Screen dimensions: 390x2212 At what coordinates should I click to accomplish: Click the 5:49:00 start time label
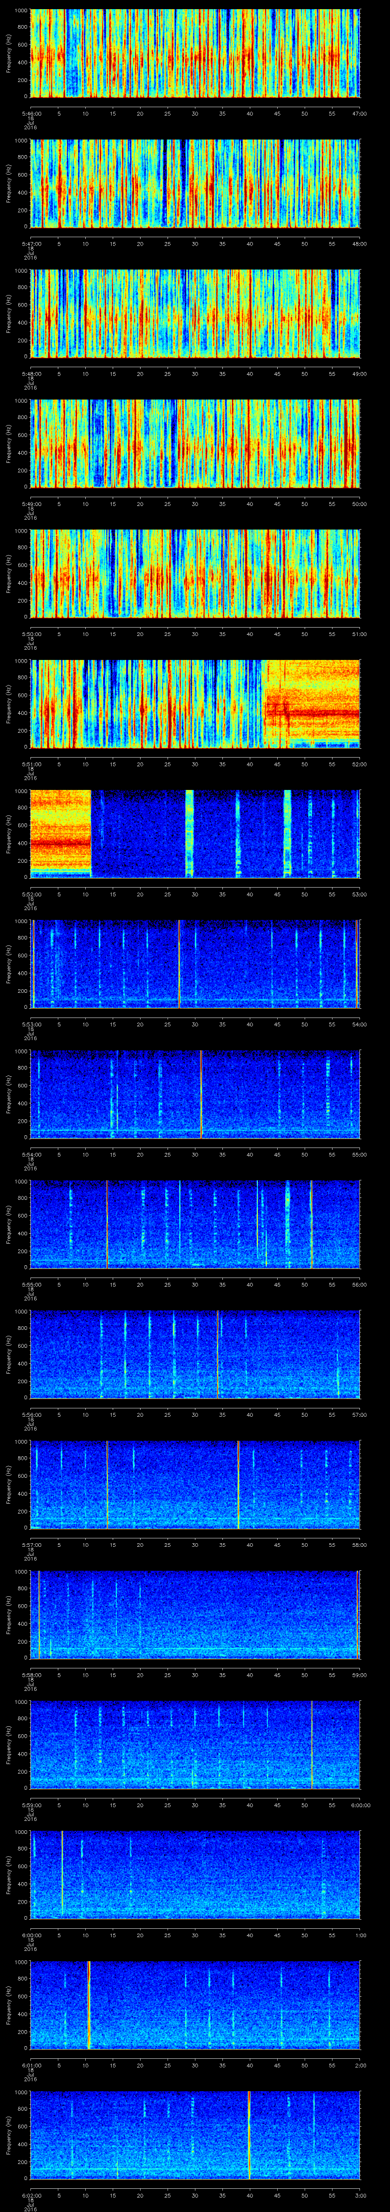click(x=31, y=504)
